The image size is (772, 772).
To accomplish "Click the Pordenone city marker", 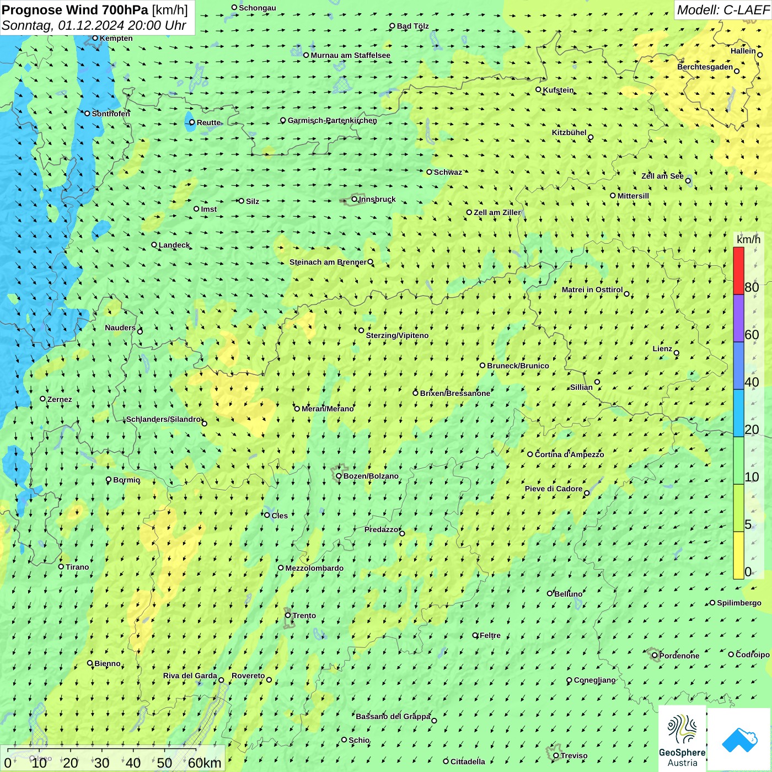I will pos(655,655).
